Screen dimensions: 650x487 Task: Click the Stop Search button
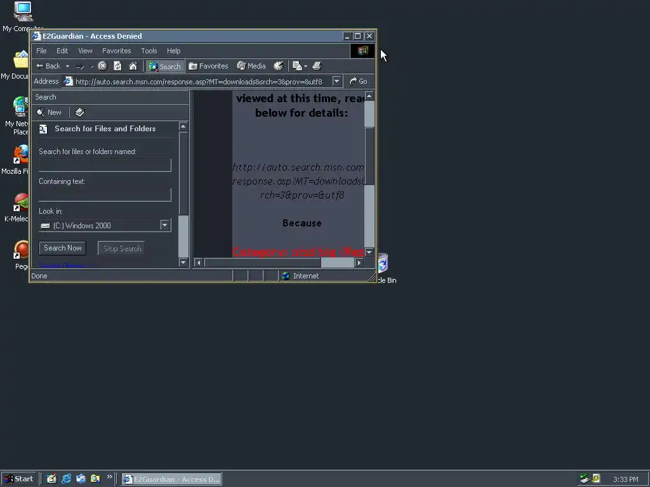tap(121, 248)
